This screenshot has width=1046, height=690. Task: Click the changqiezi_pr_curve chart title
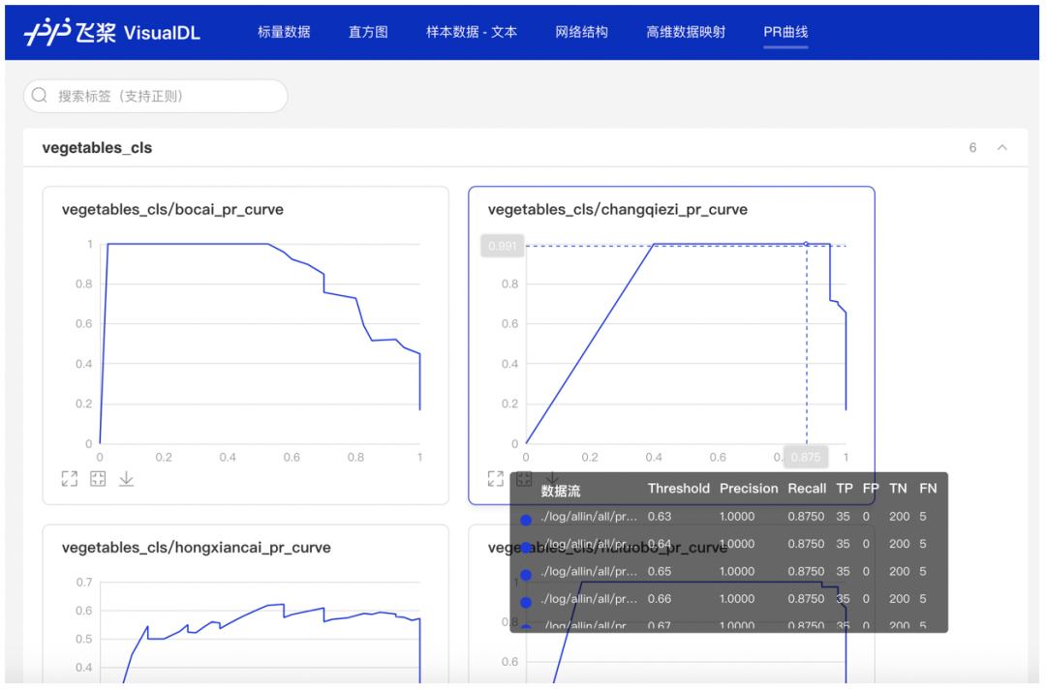618,209
